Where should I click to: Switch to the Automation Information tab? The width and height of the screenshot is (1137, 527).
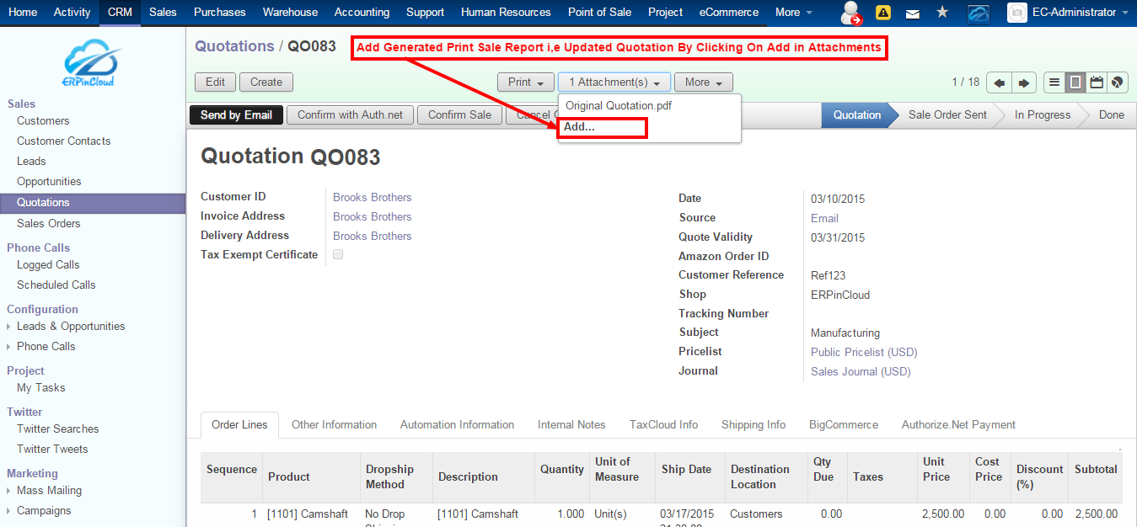point(457,425)
